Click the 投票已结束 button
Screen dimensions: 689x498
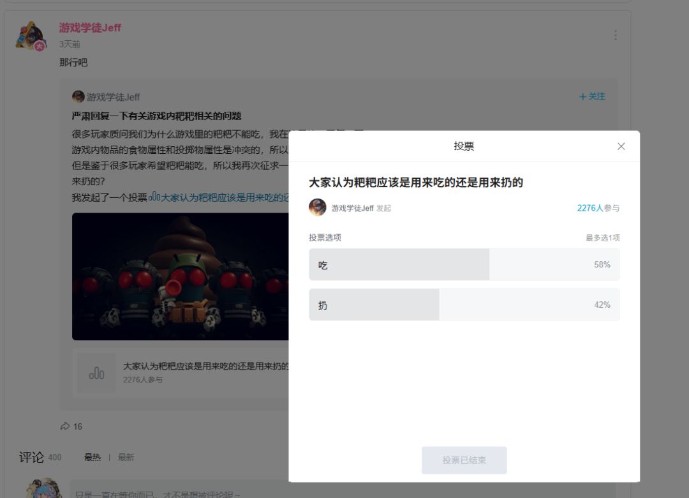[x=464, y=460]
